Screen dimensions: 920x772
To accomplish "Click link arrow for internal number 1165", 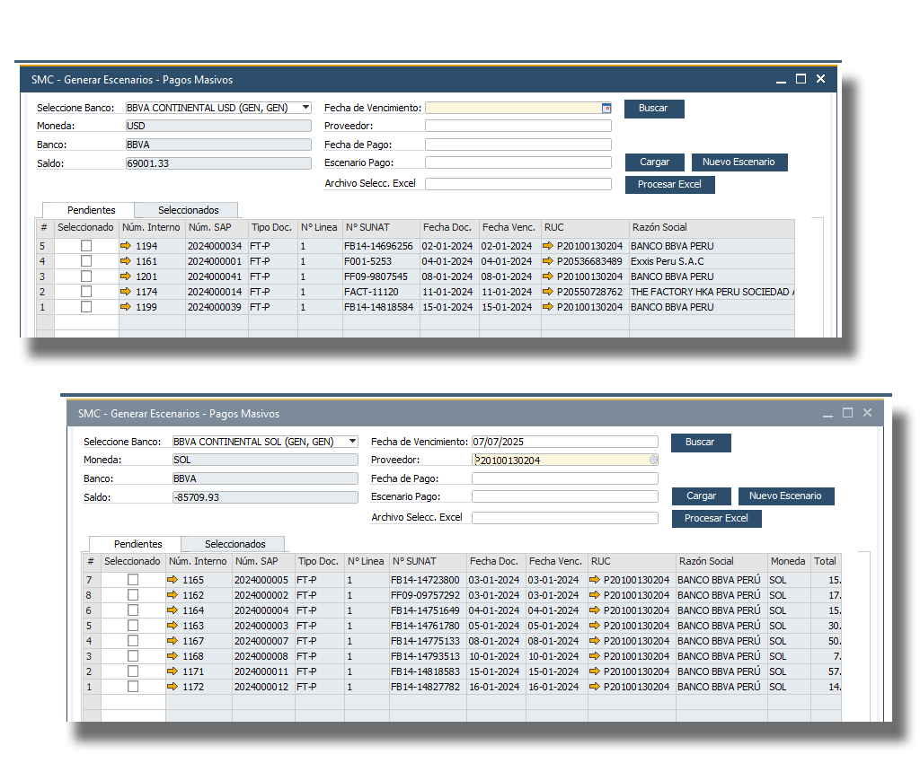I will pyautogui.click(x=172, y=580).
